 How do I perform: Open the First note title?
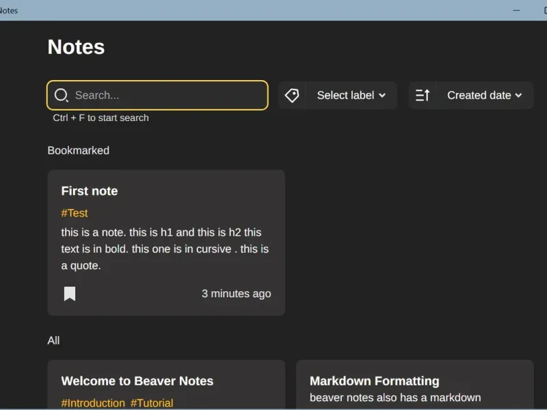pos(90,191)
